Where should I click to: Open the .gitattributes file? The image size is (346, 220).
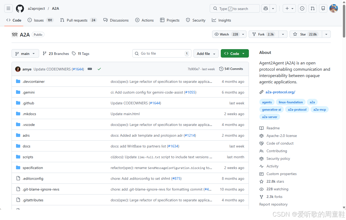[x=33, y=200]
